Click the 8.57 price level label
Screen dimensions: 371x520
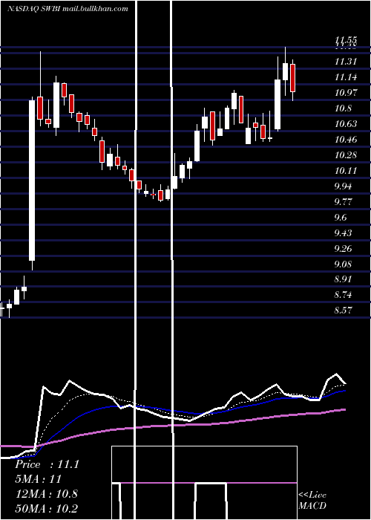tap(343, 311)
